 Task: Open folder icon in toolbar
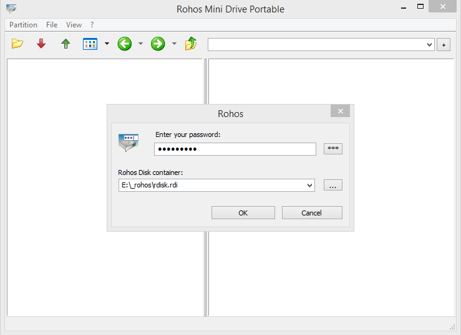pyautogui.click(x=17, y=44)
